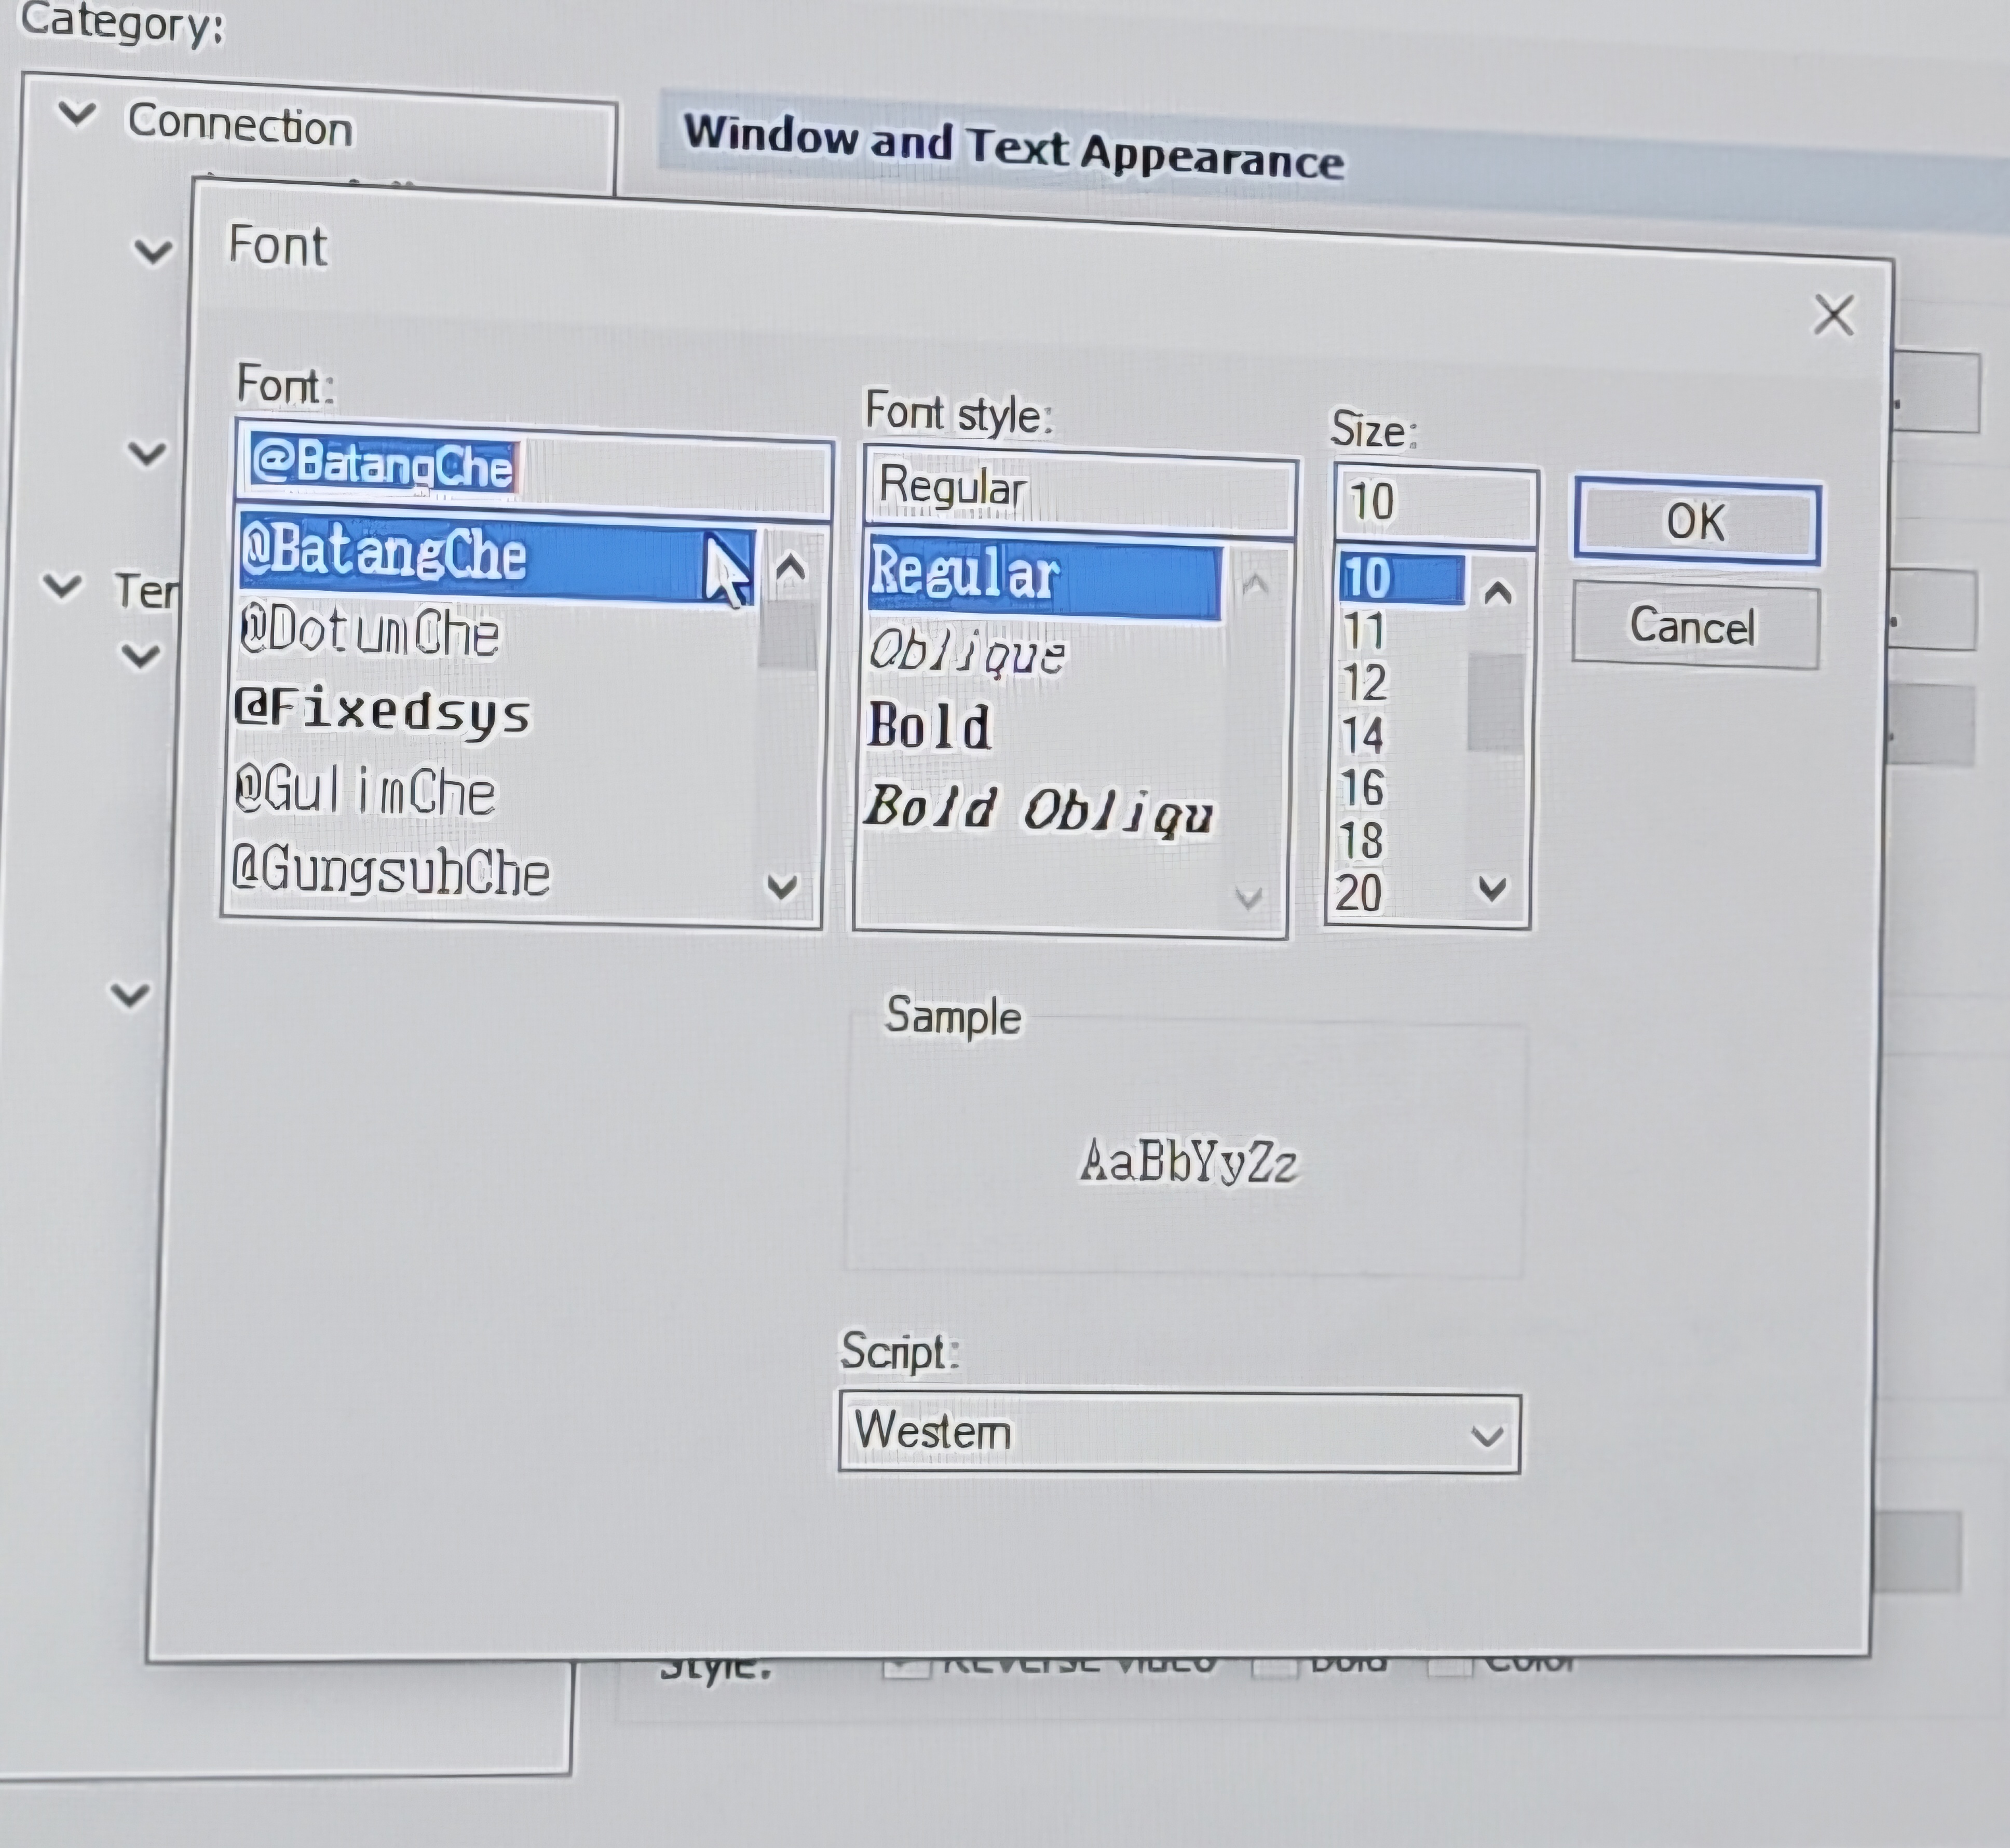This screenshot has height=1848, width=2010.
Task: Choose Oblique font style
Action: coord(966,653)
